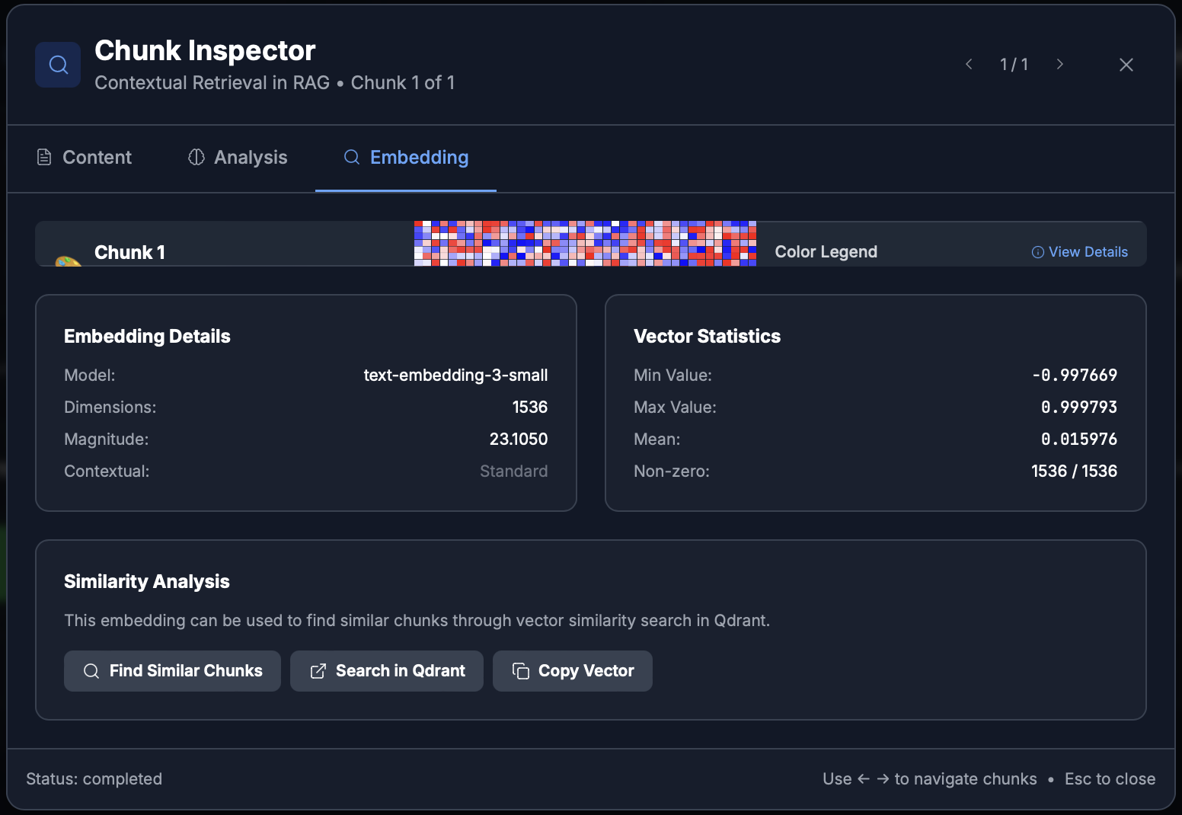Viewport: 1182px width, 815px height.
Task: Click the Chunk 1 heading
Action: 129,252
